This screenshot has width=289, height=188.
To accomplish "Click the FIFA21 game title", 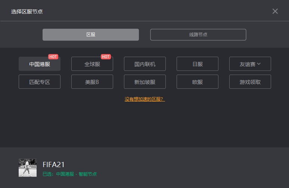I will click(x=53, y=164).
